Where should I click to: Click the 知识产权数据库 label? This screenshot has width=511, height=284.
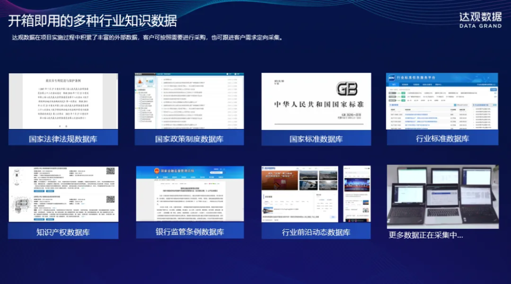(63, 232)
